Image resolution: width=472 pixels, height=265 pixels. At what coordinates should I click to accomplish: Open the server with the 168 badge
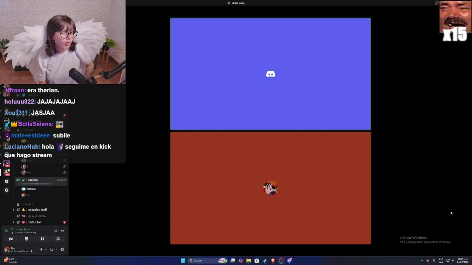(7, 172)
